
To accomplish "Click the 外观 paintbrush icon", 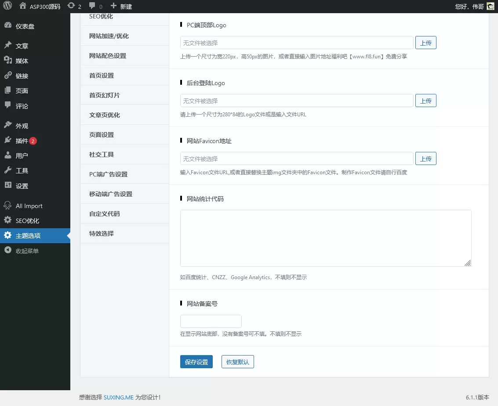I will click(x=8, y=125).
